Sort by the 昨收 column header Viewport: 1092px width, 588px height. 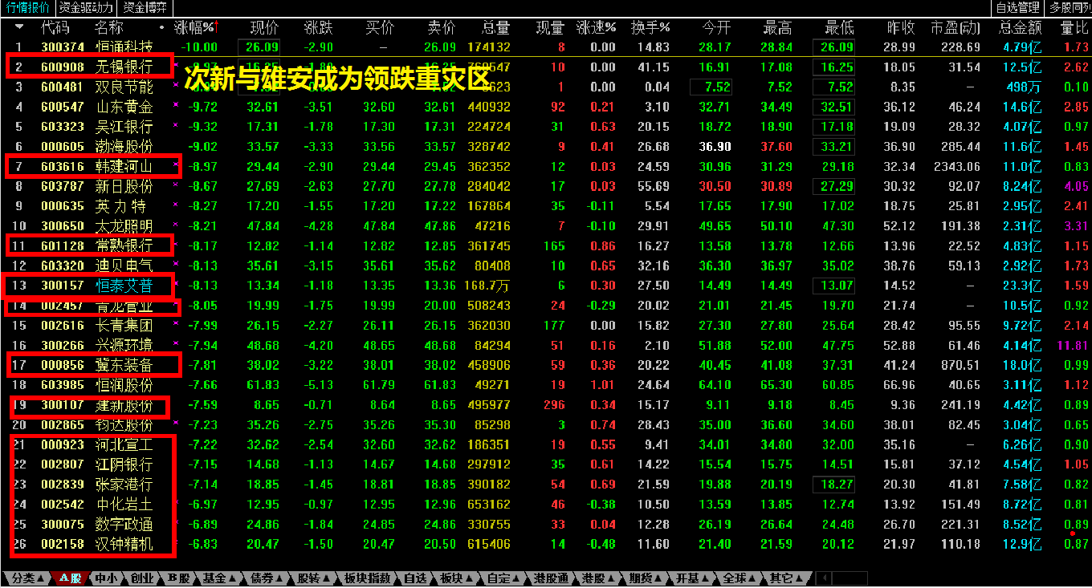point(900,27)
